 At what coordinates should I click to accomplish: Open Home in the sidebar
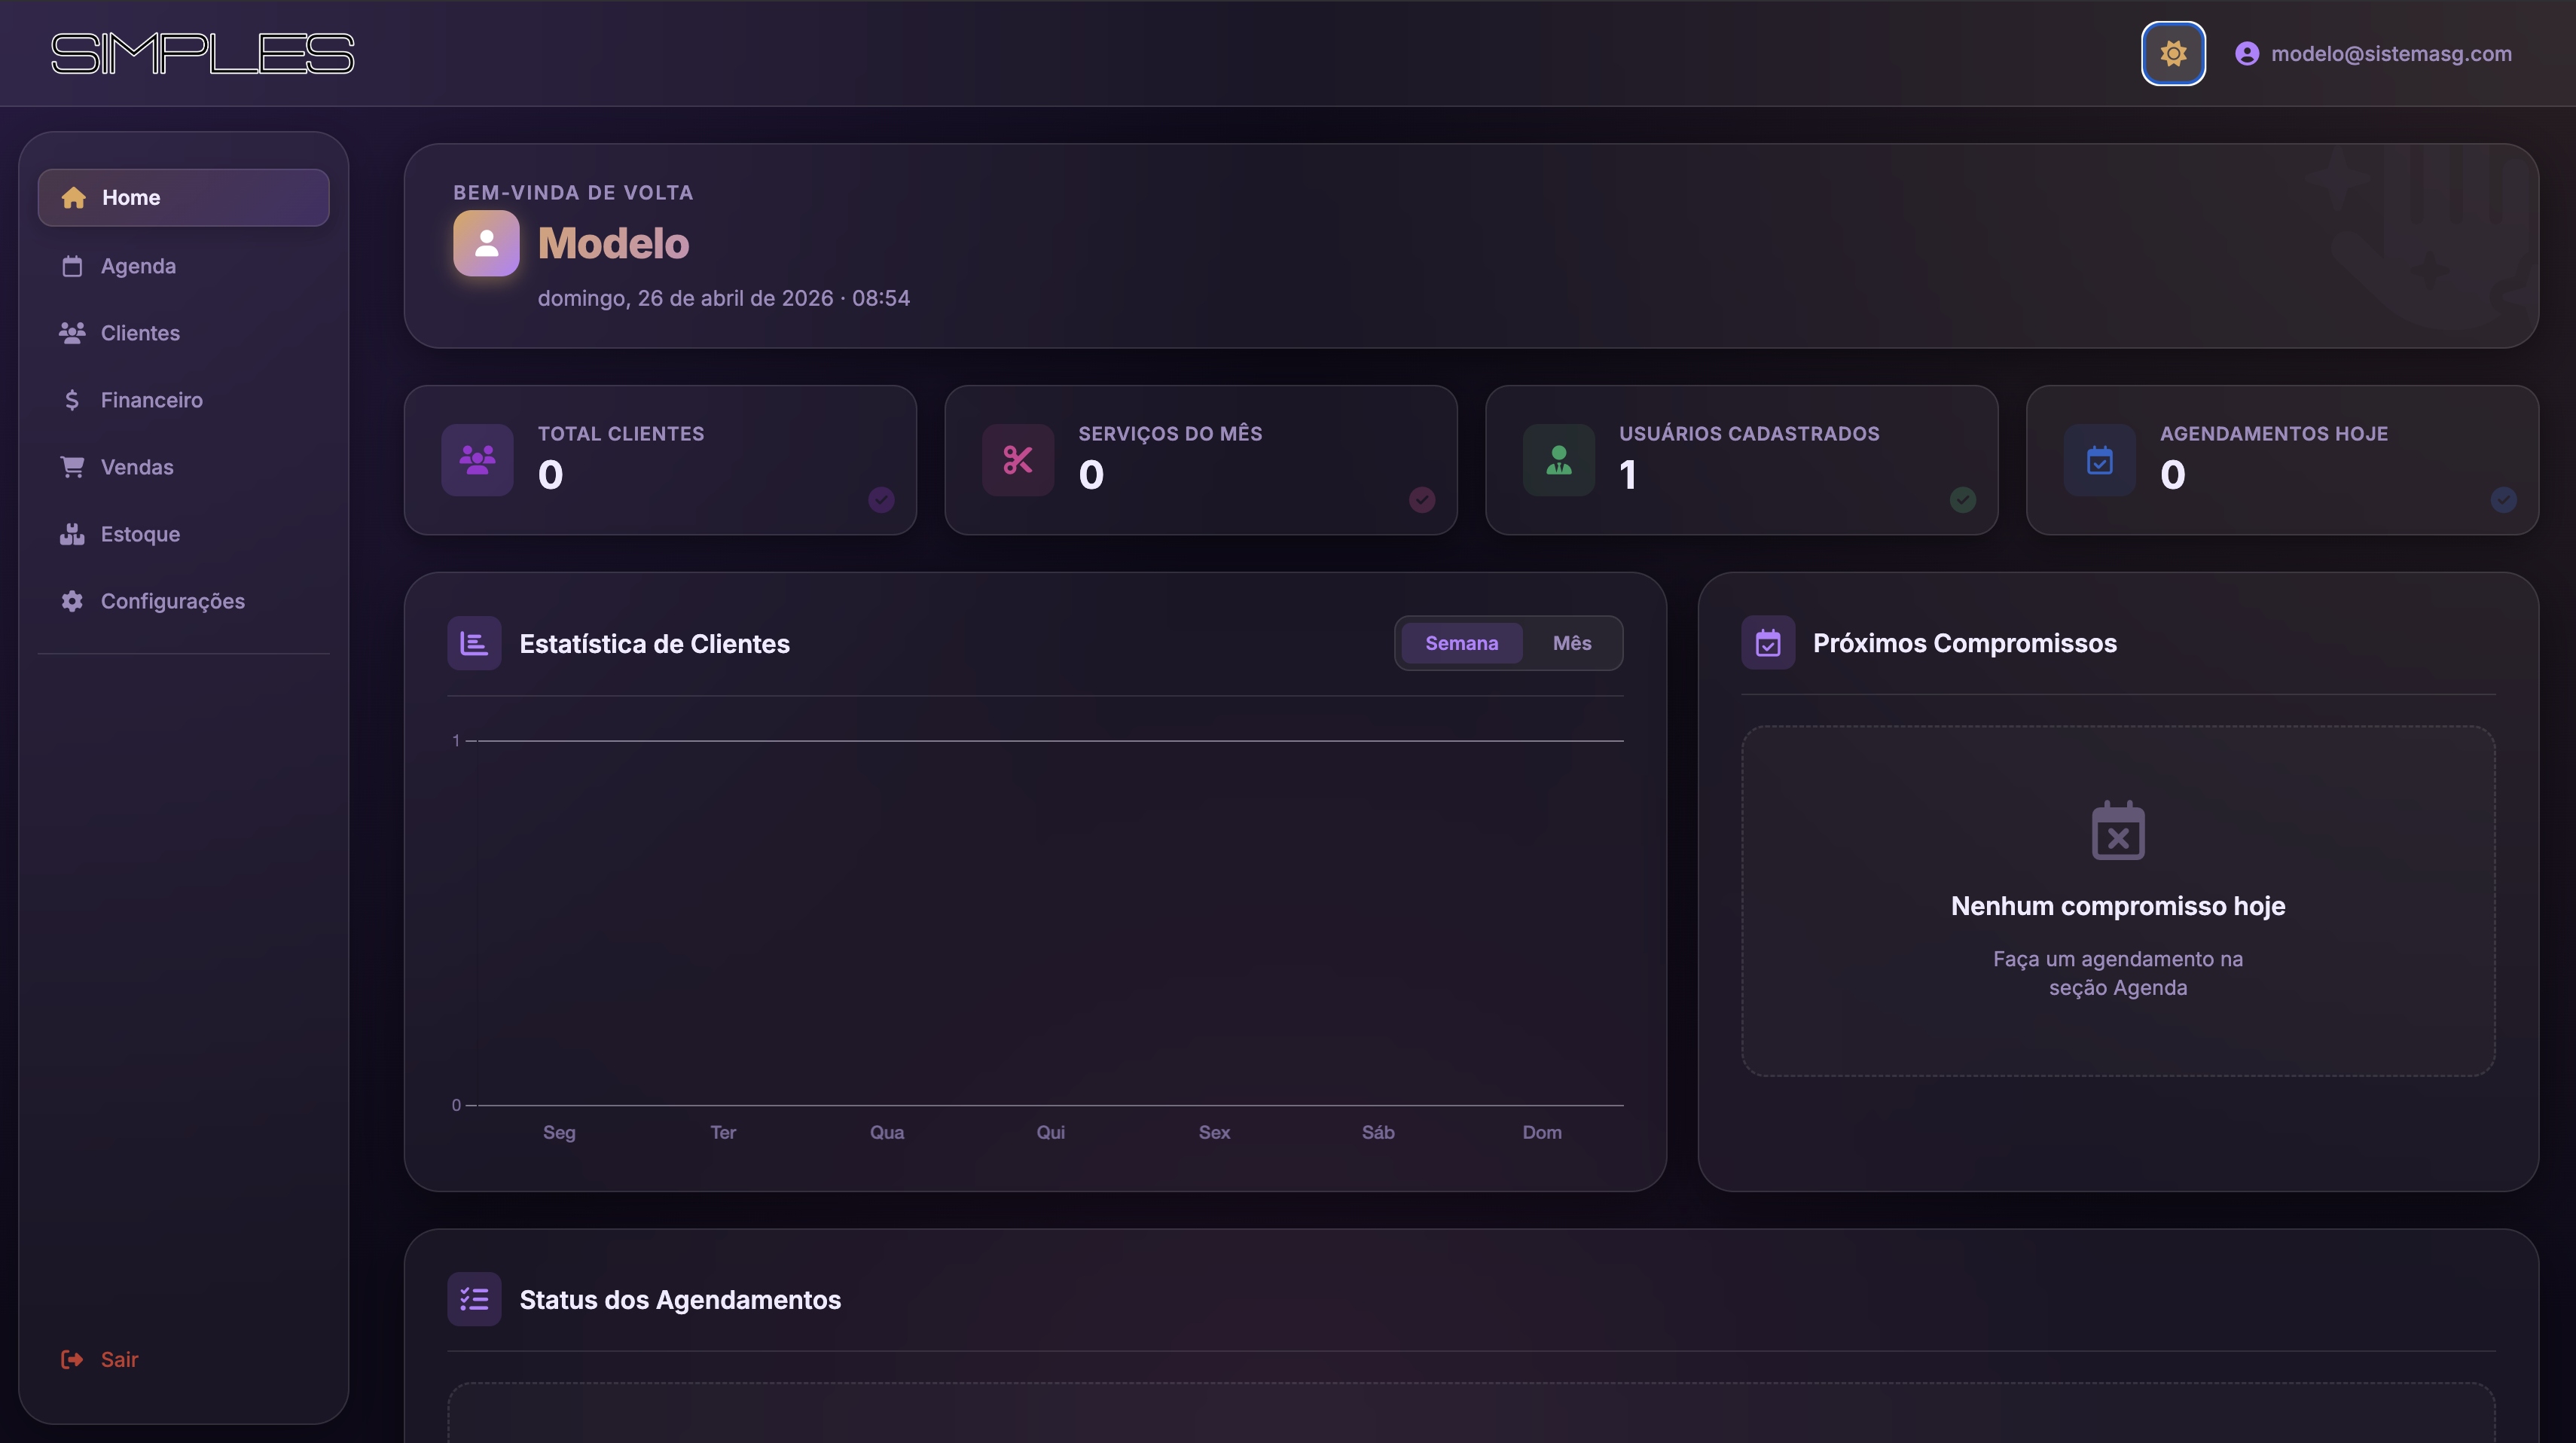point(183,197)
